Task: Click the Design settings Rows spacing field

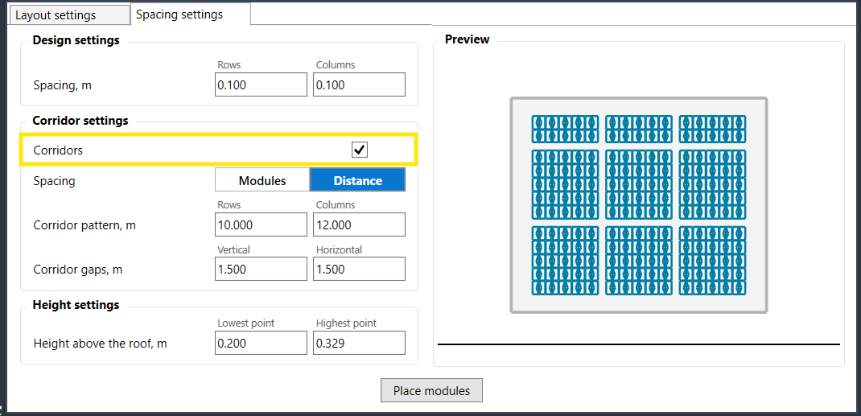Action: tap(261, 85)
